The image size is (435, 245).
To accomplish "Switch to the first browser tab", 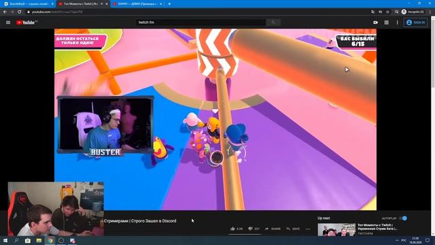I will click(x=28, y=4).
